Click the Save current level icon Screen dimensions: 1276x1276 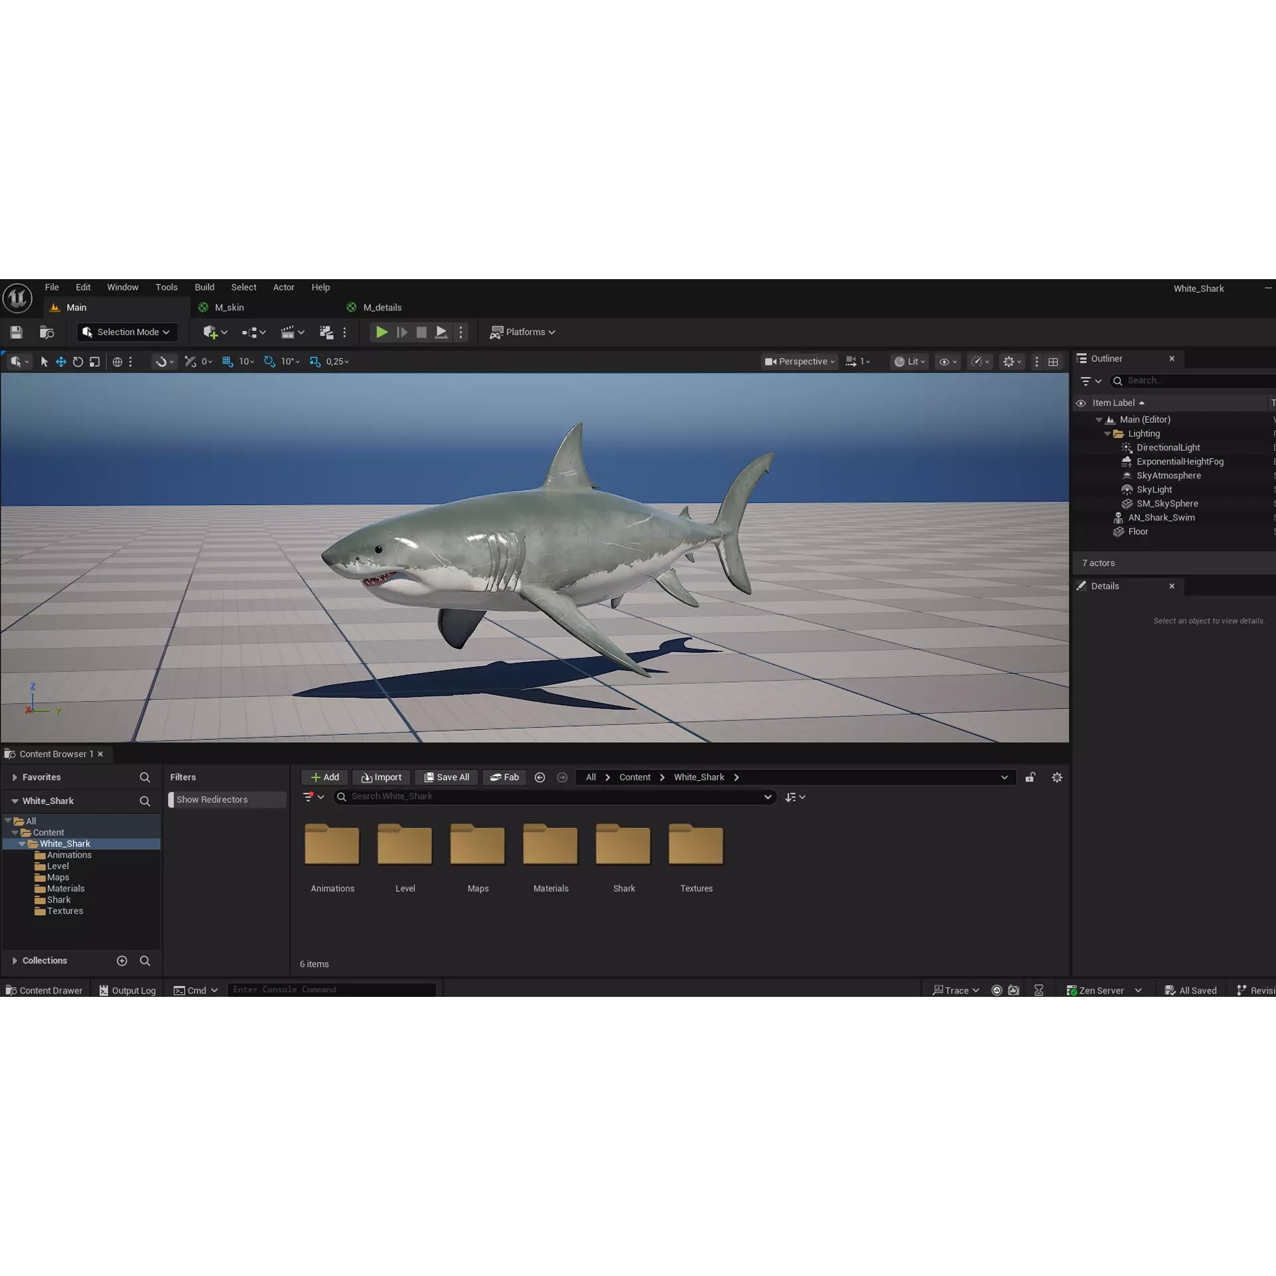click(x=15, y=332)
